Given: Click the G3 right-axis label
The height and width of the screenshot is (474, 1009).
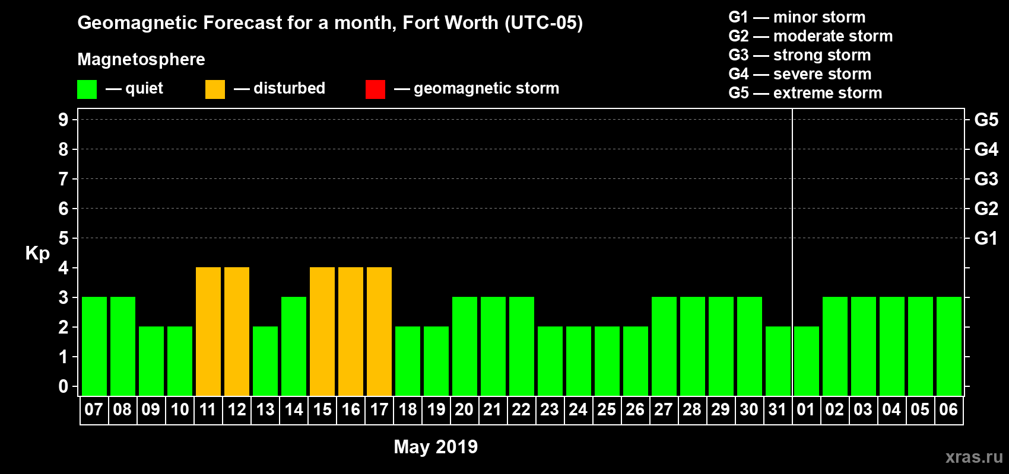Looking at the screenshot, I should [x=986, y=179].
